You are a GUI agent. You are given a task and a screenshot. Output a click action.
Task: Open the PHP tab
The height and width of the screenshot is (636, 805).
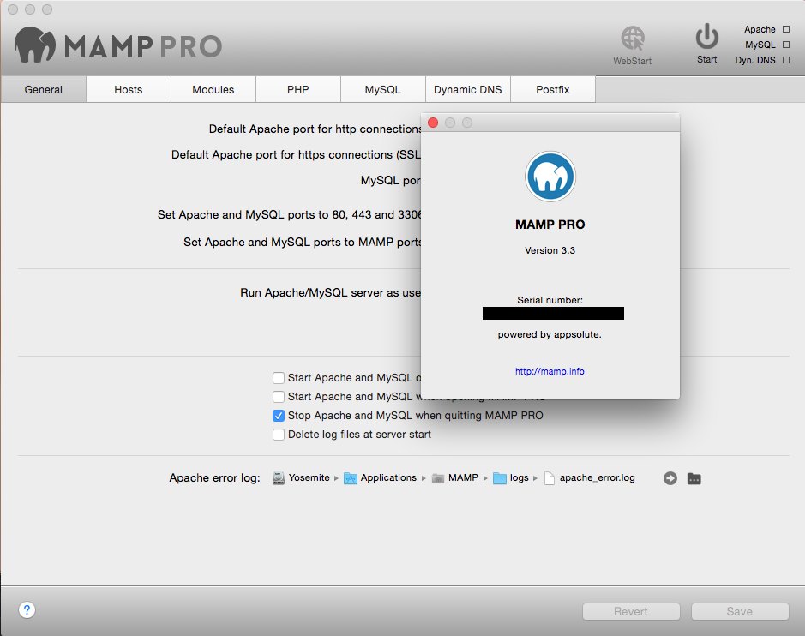click(298, 89)
